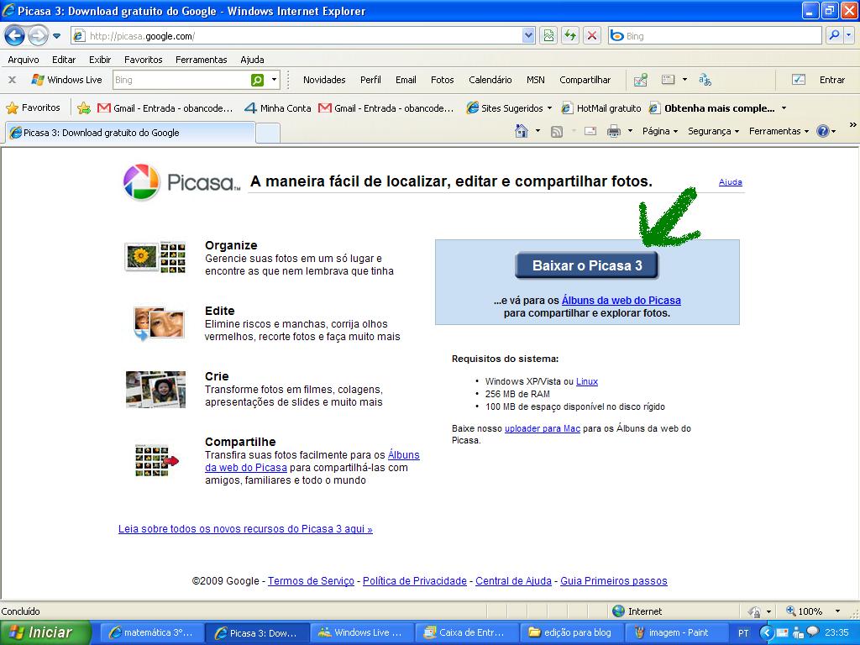Click Entrar to sign in
This screenshot has height=645, width=860.
point(831,80)
